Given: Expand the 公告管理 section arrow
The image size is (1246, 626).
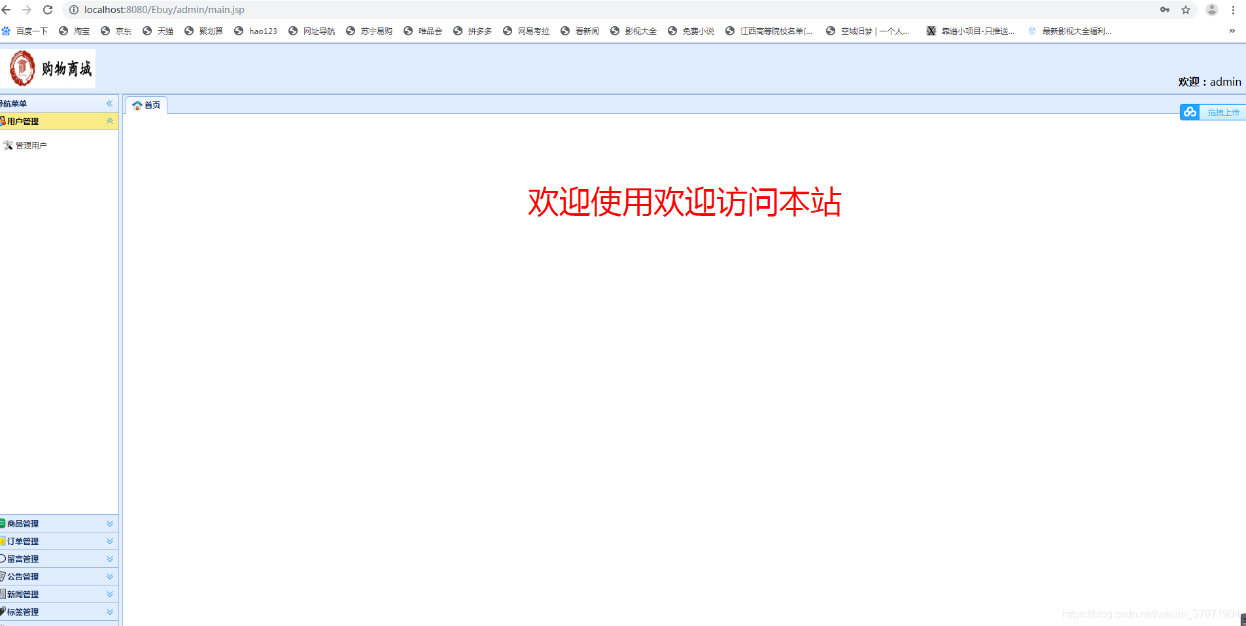Looking at the screenshot, I should [110, 576].
